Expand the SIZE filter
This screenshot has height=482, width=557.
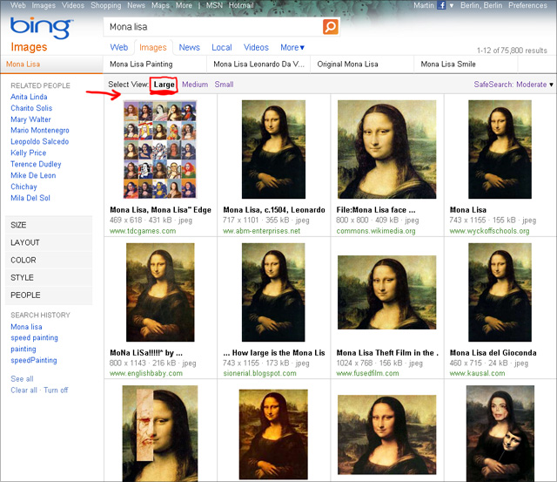pos(49,225)
